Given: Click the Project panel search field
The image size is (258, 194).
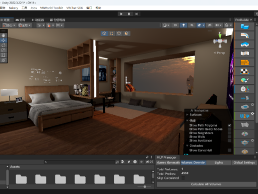Looking at the screenshot, I should click(x=80, y=162).
